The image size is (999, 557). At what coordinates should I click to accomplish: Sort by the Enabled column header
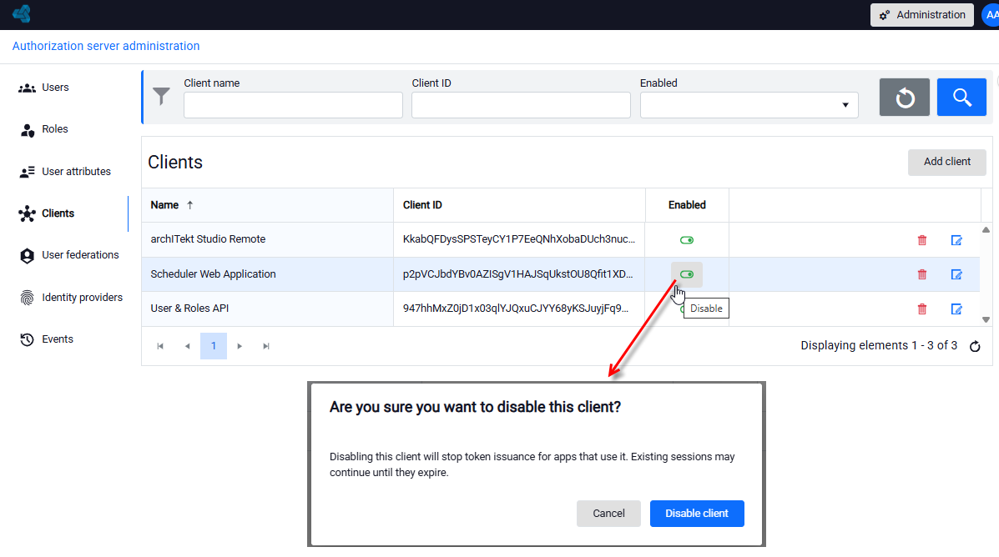pos(687,205)
